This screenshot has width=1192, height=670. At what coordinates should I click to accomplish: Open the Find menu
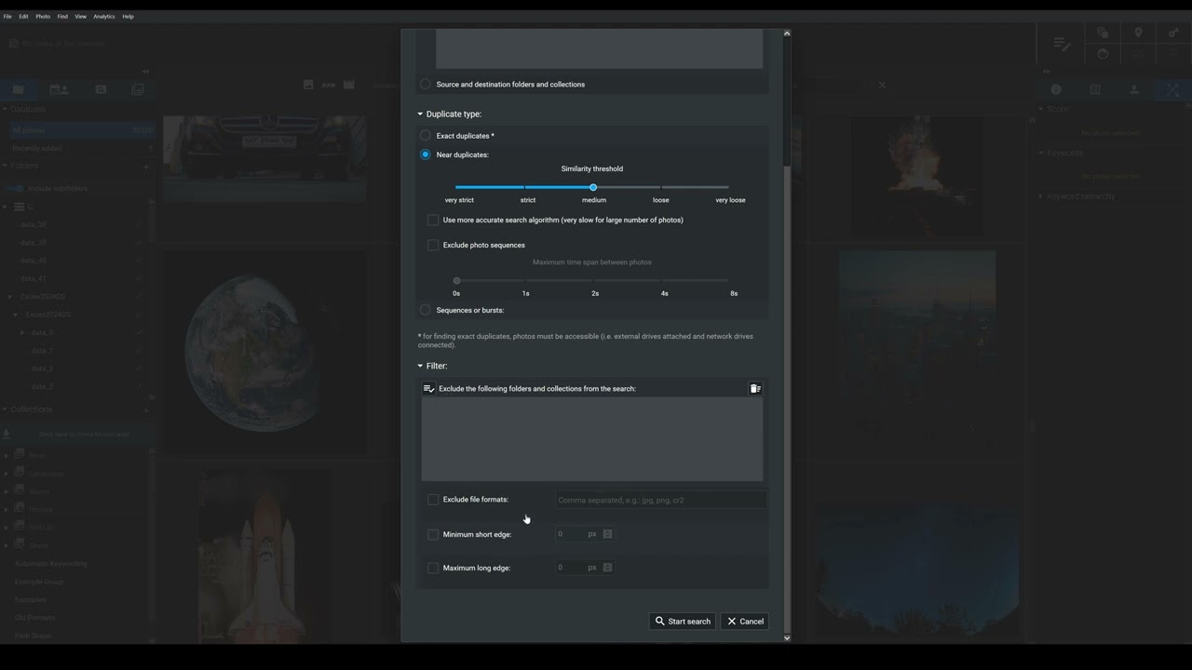[62, 16]
